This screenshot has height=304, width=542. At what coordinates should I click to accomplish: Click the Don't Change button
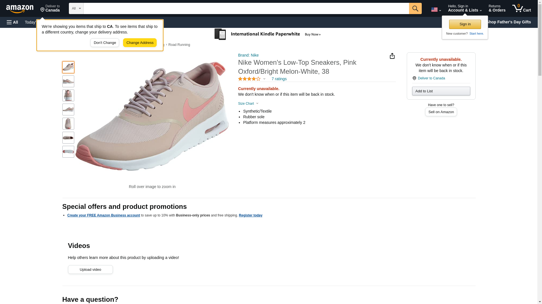point(105,43)
